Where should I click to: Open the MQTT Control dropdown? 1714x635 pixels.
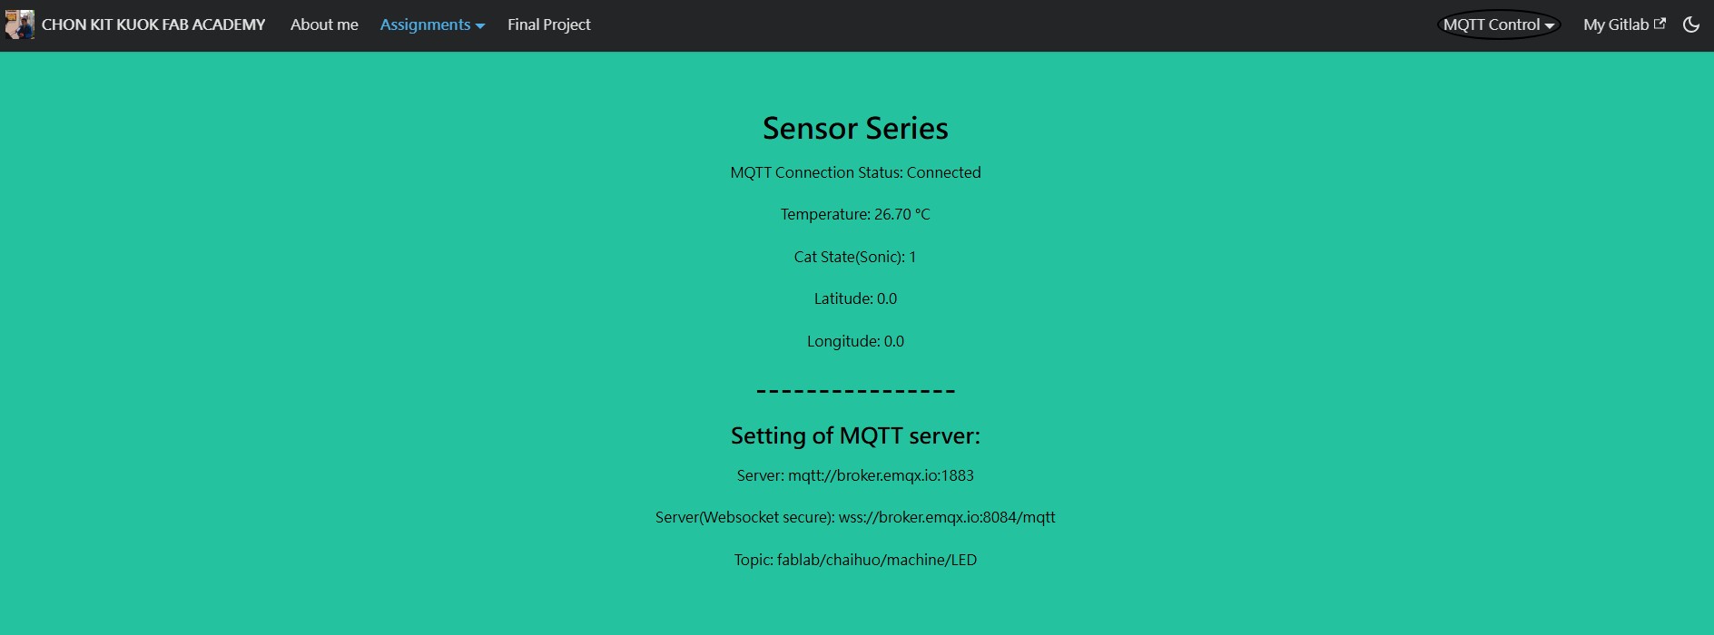(x=1498, y=24)
